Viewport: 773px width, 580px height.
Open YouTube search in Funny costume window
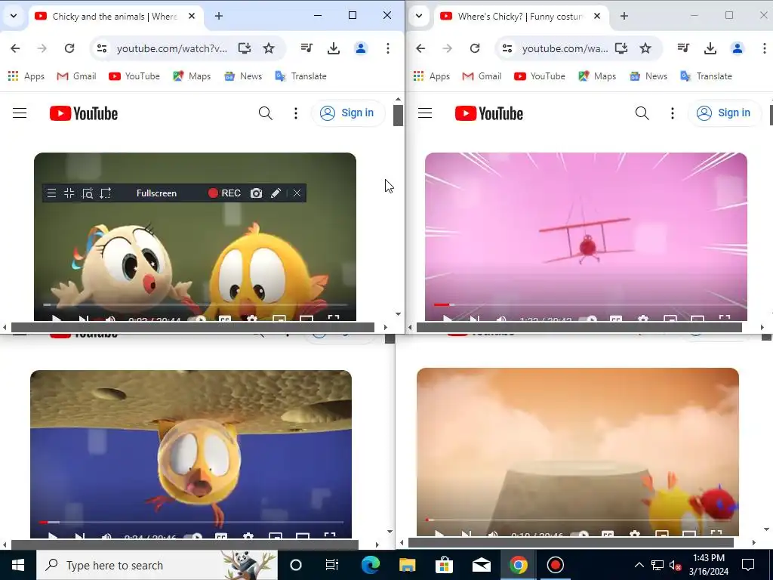[642, 113]
